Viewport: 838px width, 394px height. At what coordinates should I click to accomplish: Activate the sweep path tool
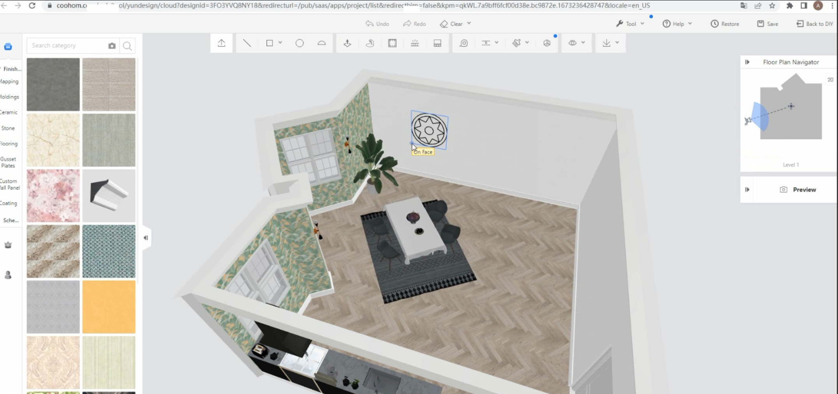tap(370, 43)
